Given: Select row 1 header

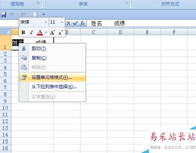Looking at the screenshot, I should [5, 43].
